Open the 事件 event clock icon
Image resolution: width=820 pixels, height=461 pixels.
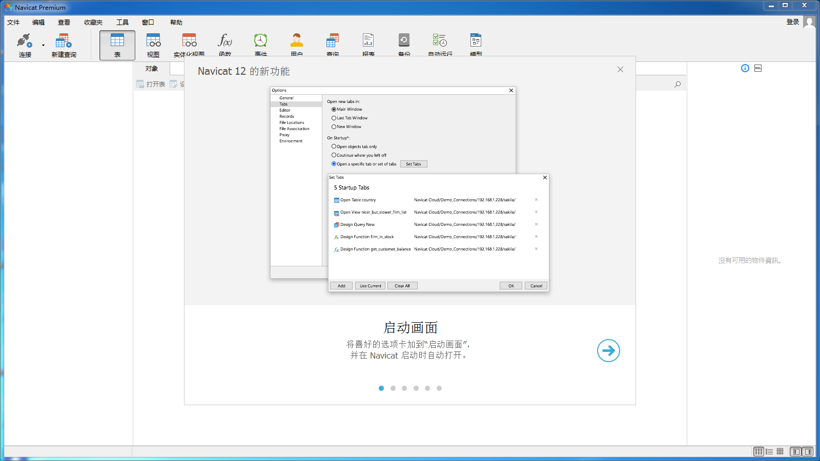[x=261, y=45]
